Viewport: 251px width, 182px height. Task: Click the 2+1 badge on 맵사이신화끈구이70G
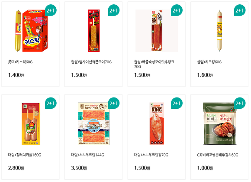coord(114,10)
